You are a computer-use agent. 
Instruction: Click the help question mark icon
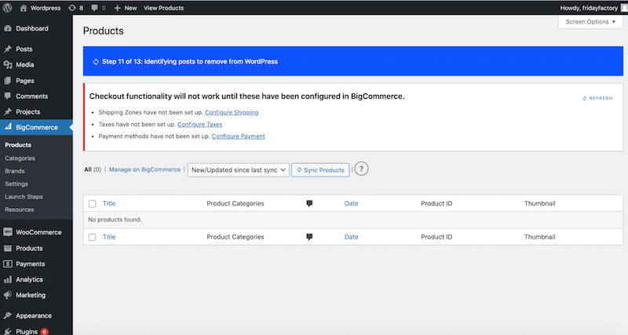[x=361, y=169]
